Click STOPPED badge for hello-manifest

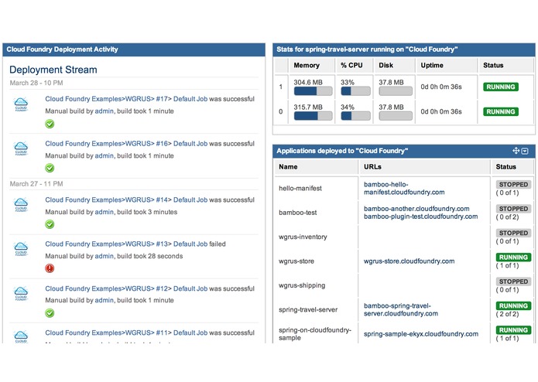[513, 184]
